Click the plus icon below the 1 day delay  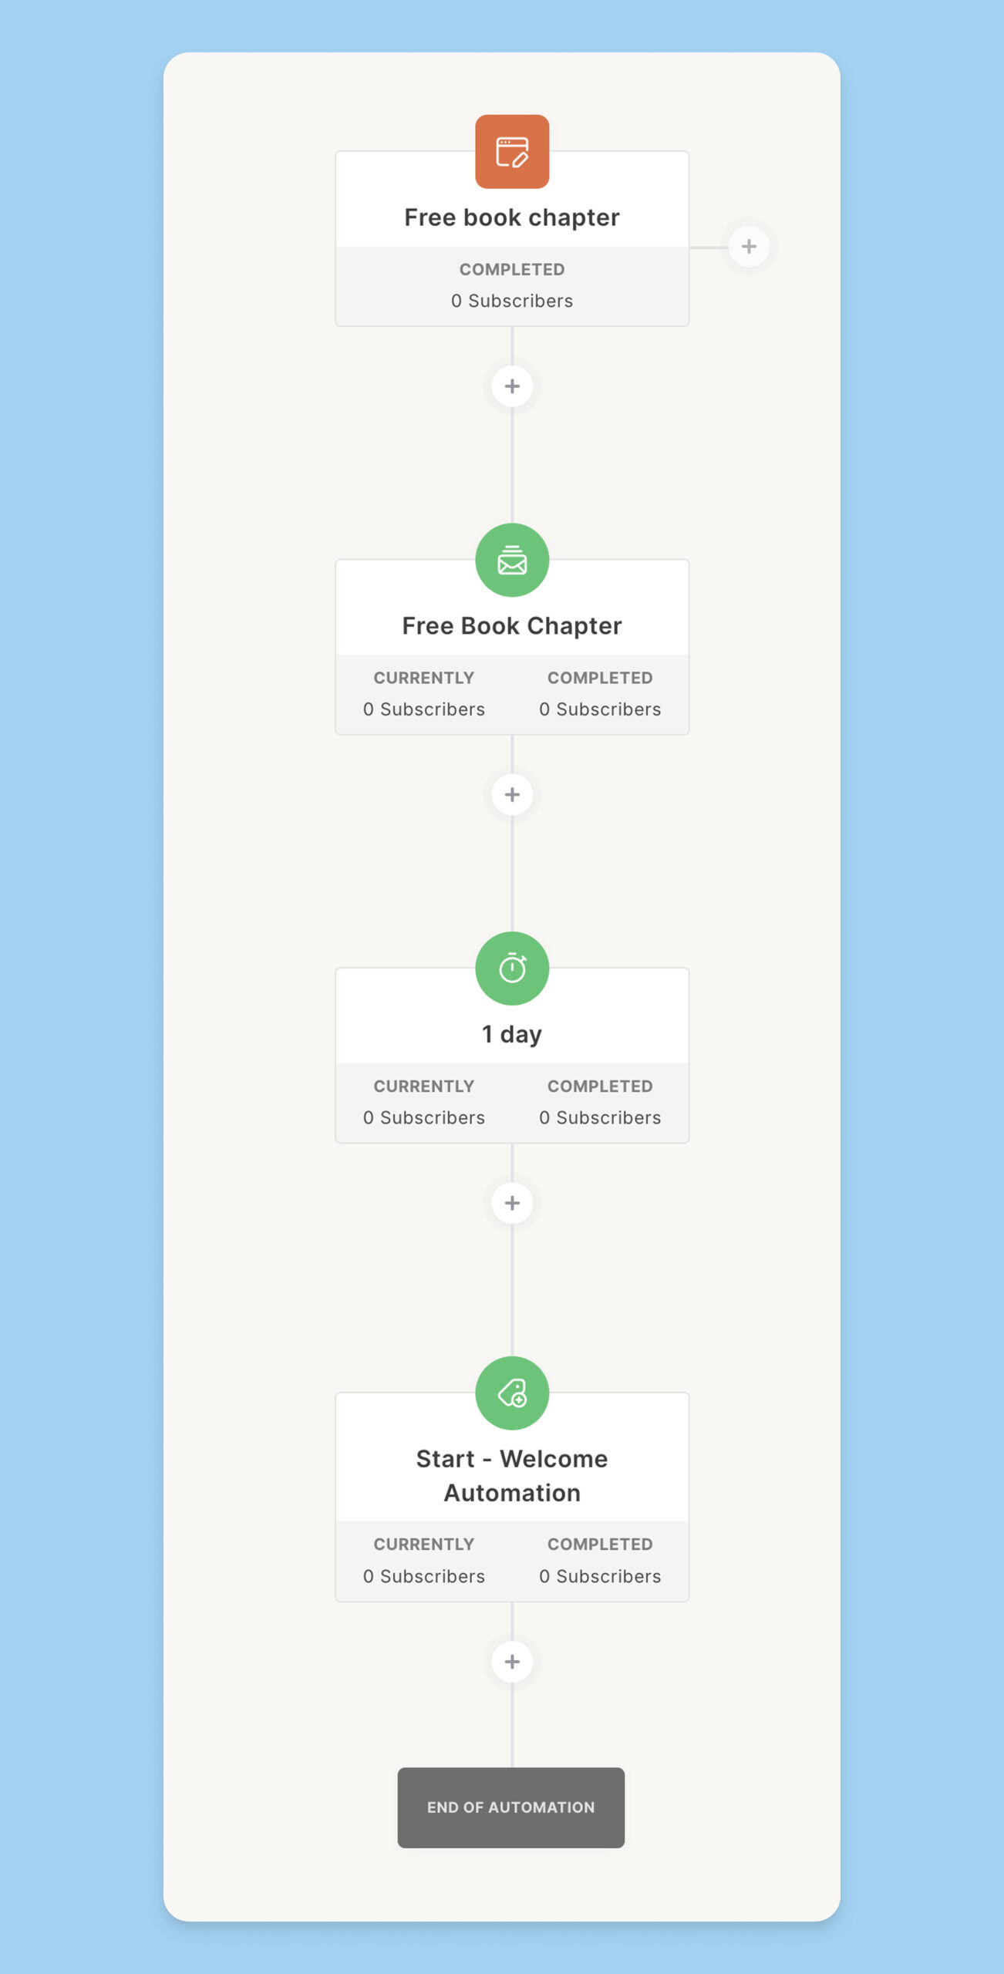tap(512, 1202)
